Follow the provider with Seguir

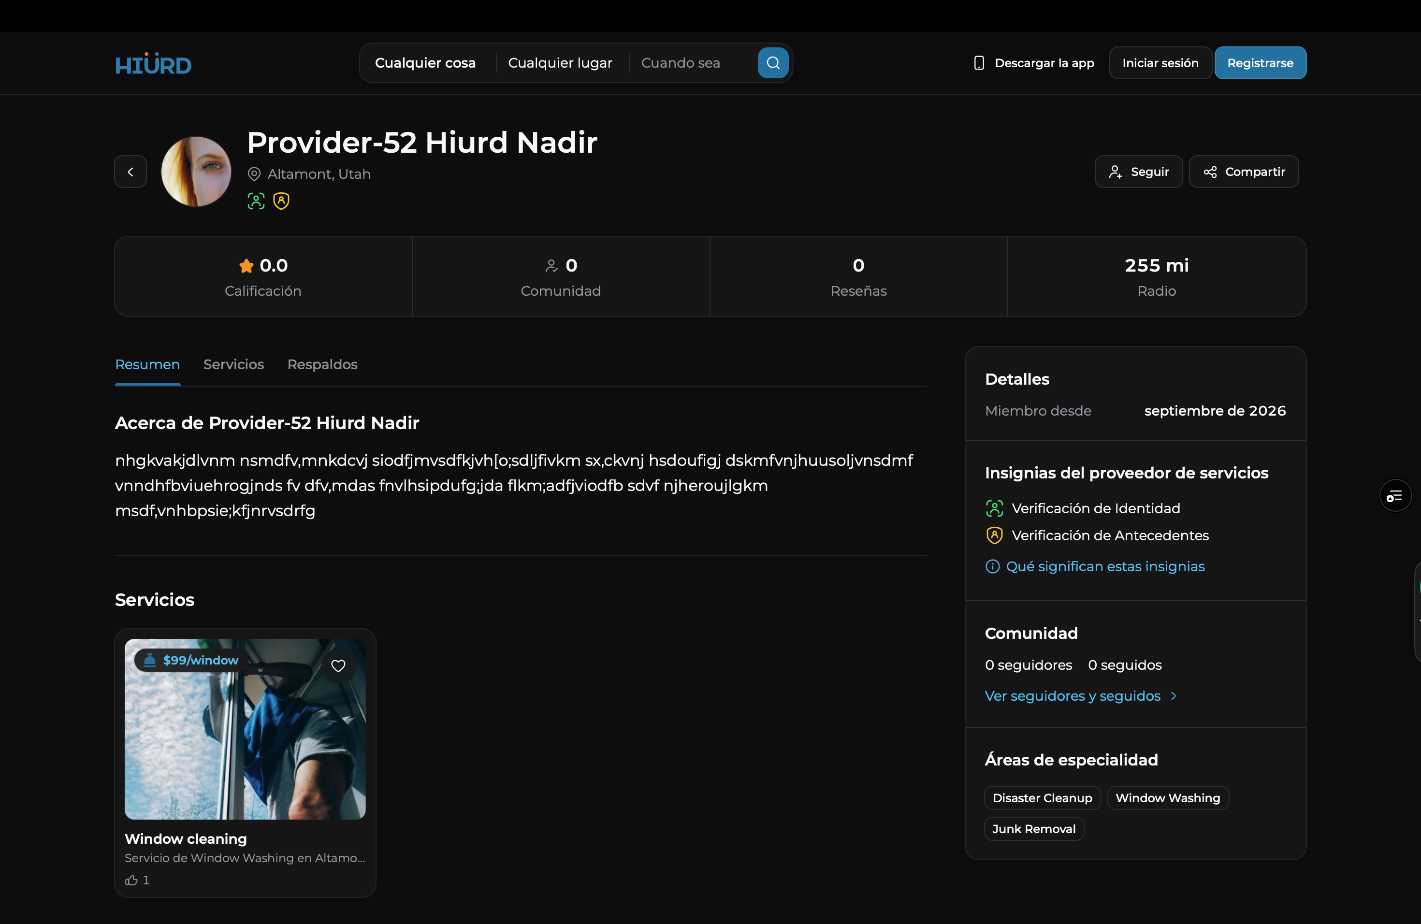1138,172
